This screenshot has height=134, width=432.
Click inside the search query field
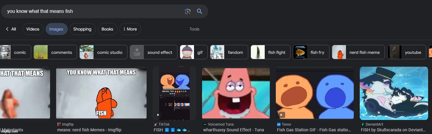90,11
